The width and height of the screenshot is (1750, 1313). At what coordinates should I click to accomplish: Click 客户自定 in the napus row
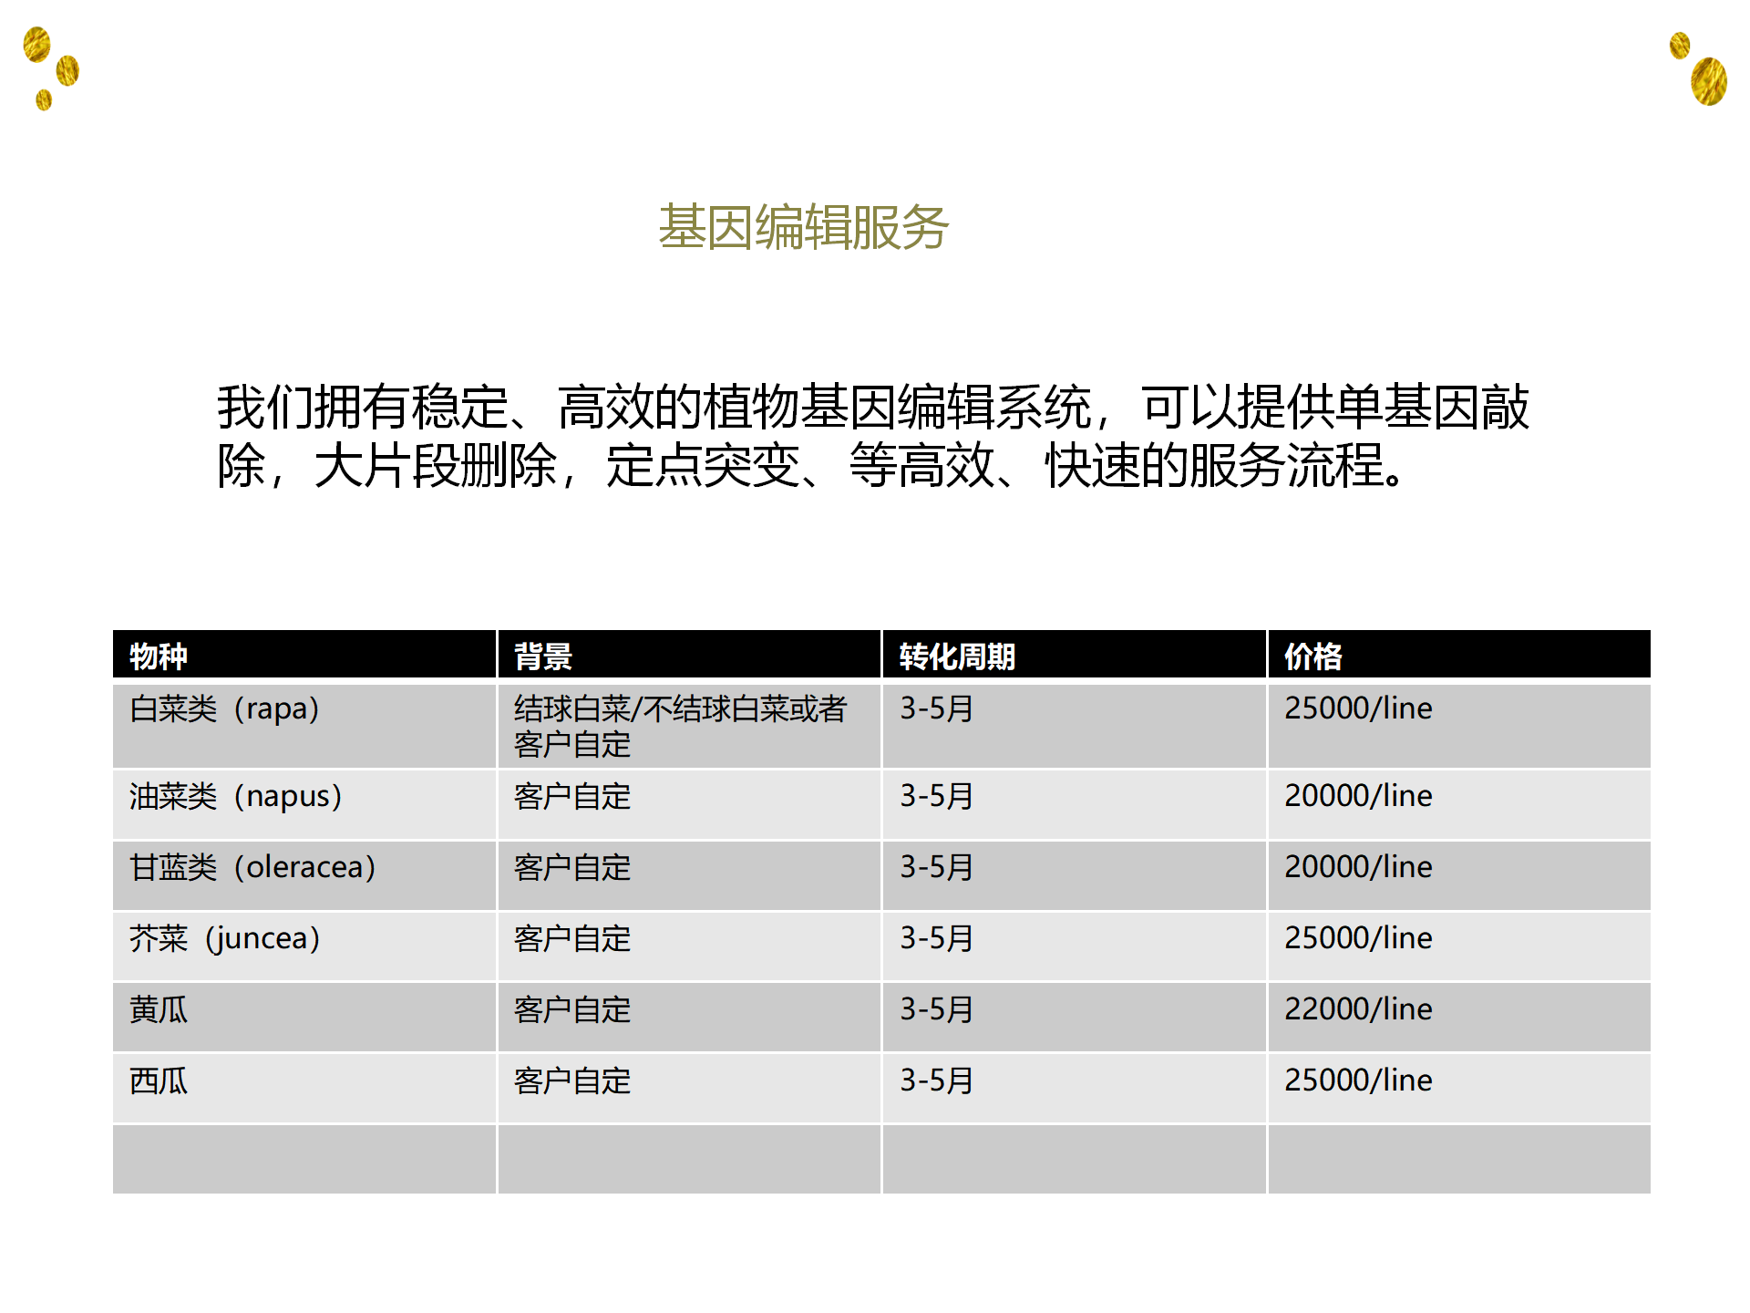[x=689, y=804]
